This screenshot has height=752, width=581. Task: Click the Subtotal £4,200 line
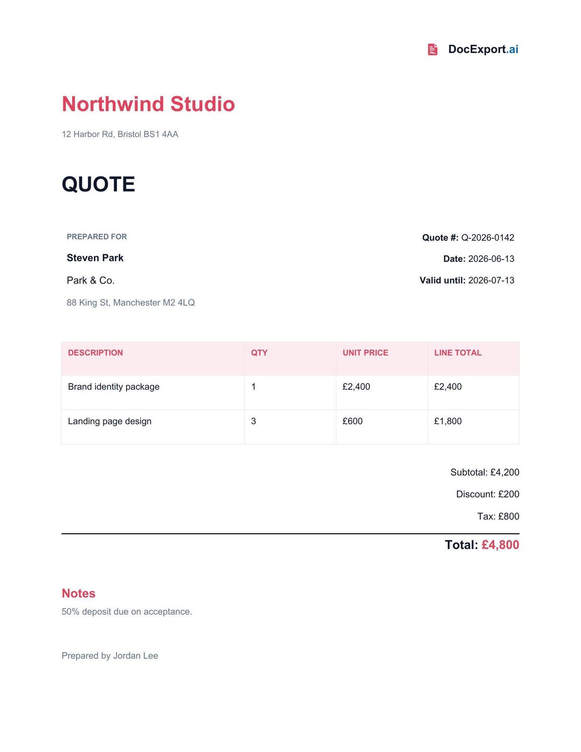point(485,472)
